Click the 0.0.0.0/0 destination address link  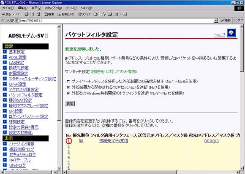coord(211,141)
